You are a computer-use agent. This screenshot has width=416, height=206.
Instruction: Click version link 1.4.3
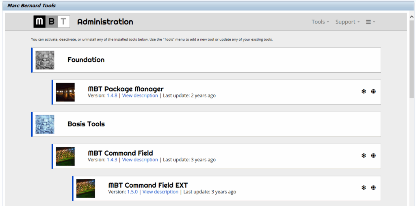coord(112,160)
